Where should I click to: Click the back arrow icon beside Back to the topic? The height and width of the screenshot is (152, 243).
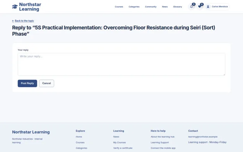(x=13, y=21)
